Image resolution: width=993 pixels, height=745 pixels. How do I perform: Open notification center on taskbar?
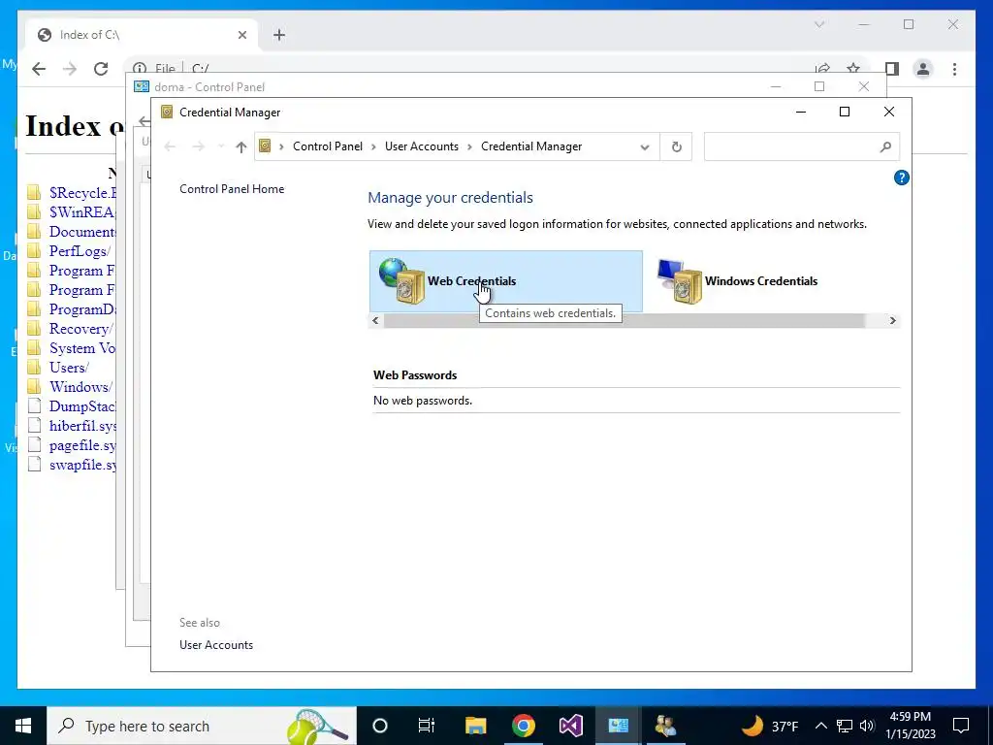click(x=961, y=726)
